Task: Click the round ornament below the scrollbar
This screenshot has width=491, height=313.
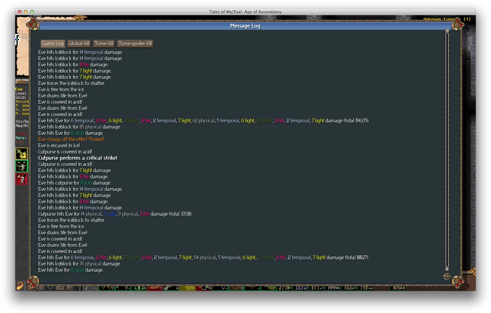Action: (447, 276)
